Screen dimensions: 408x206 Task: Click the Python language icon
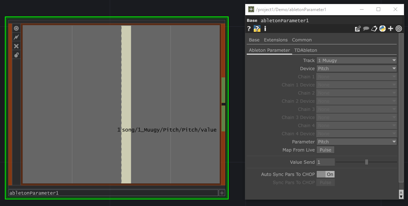[382, 28]
